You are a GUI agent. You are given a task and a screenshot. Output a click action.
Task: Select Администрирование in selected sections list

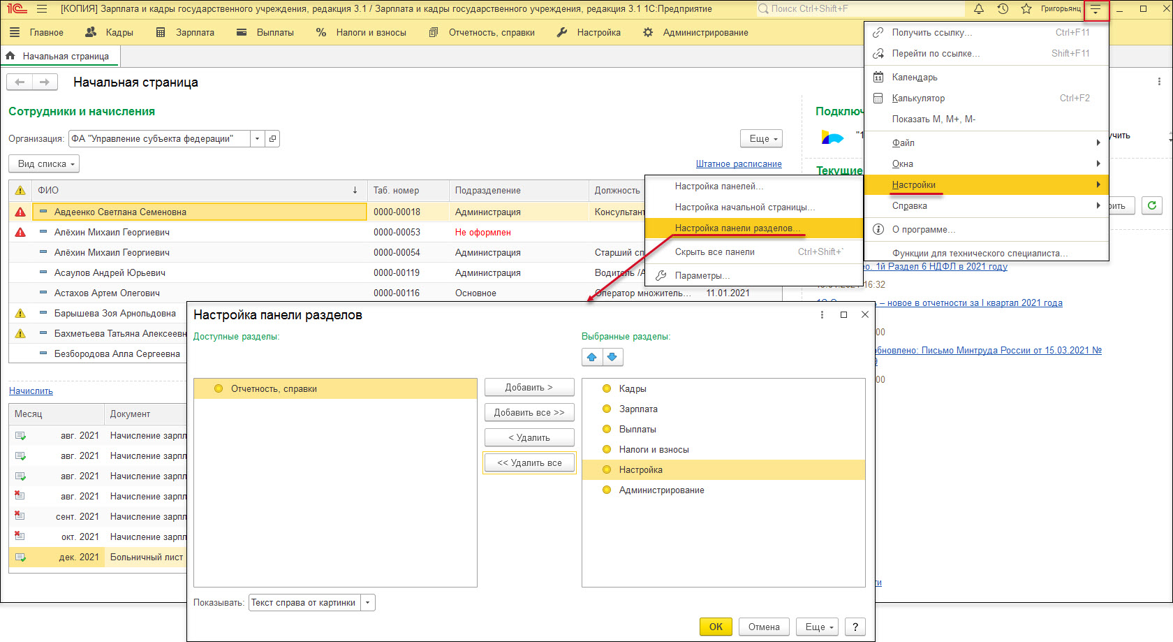point(723,490)
